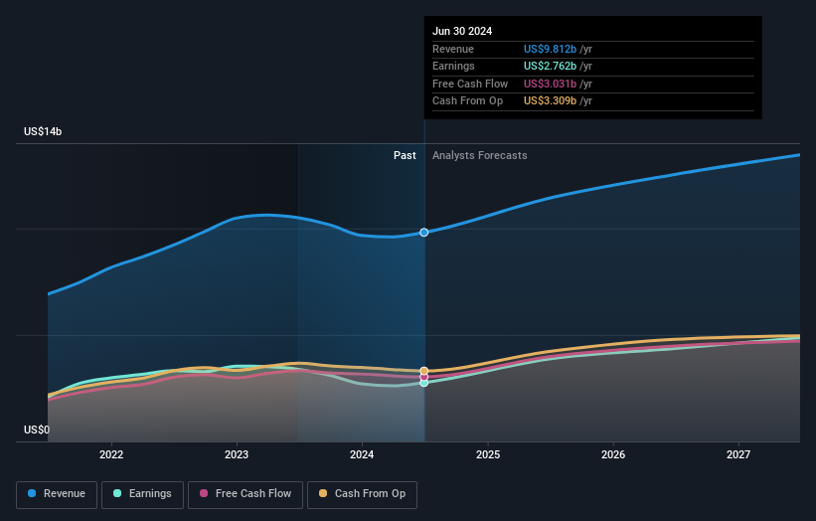This screenshot has width=816, height=521.
Task: Click the US$0 y-axis label
Action: tap(37, 430)
